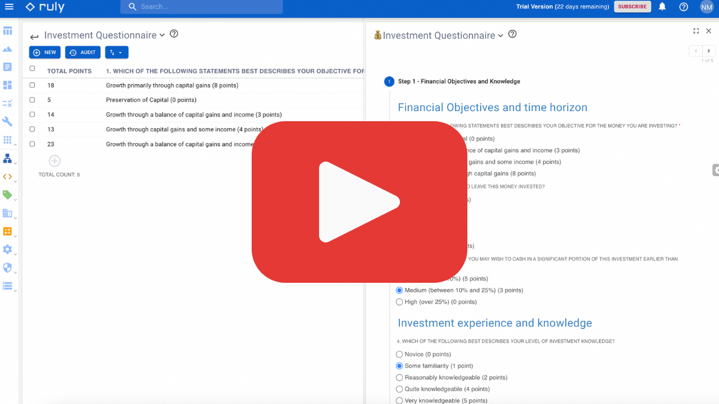Open the area chart sidebar icon
The width and height of the screenshot is (719, 404).
(7, 49)
